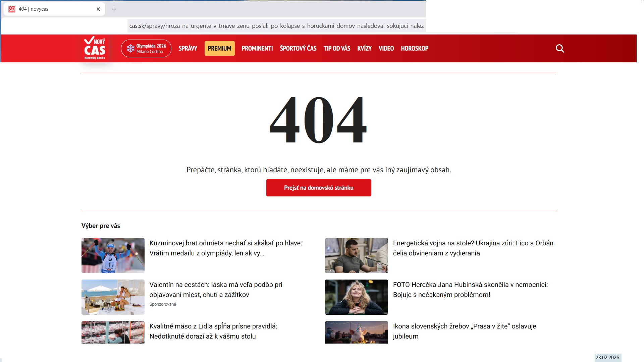Go to Prominenti section
This screenshot has height=362, width=644.
tap(257, 49)
